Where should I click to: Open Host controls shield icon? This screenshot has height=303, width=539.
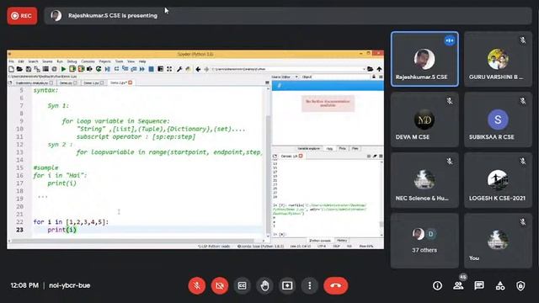(520, 285)
